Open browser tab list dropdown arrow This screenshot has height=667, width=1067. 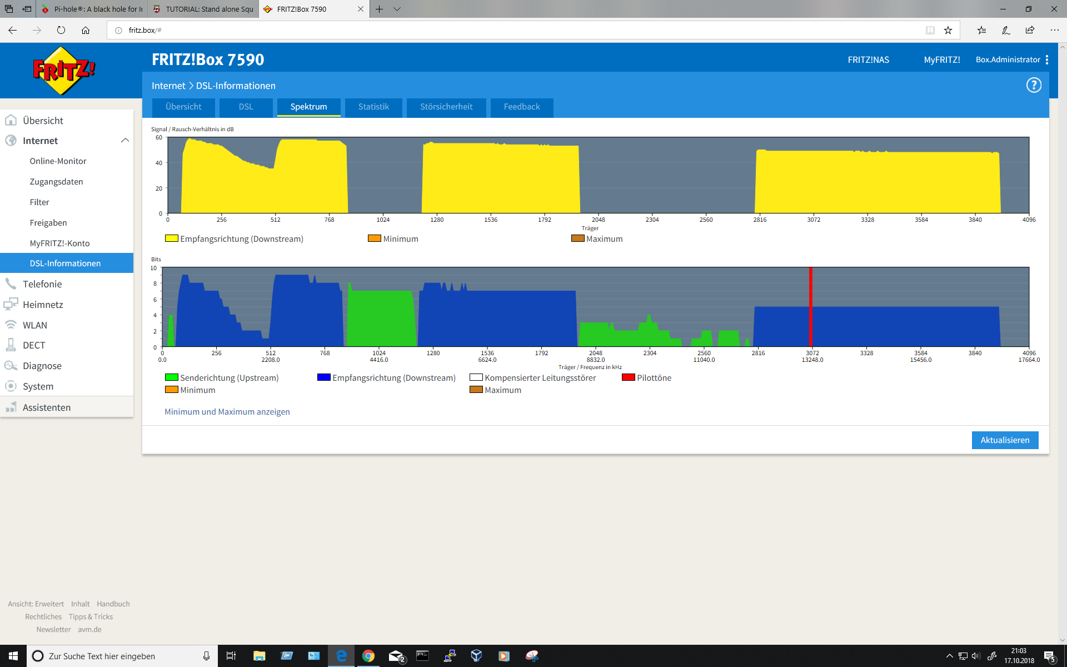click(x=397, y=9)
